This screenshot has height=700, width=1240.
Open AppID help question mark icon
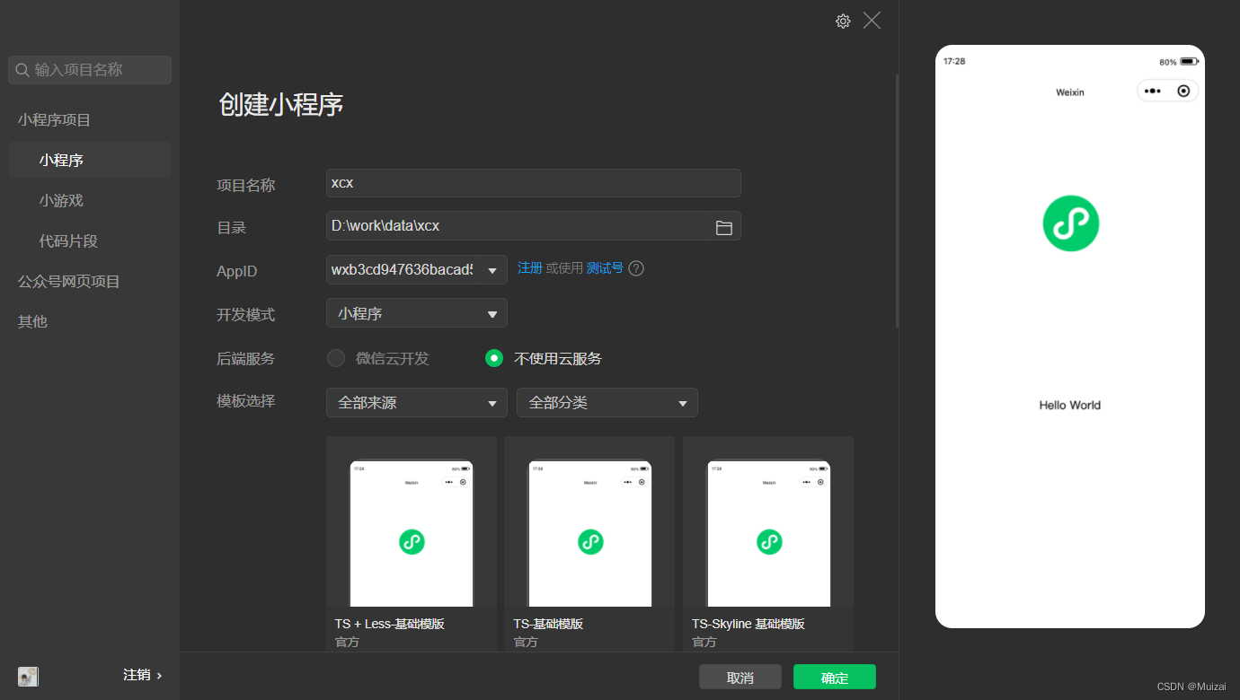[636, 268]
